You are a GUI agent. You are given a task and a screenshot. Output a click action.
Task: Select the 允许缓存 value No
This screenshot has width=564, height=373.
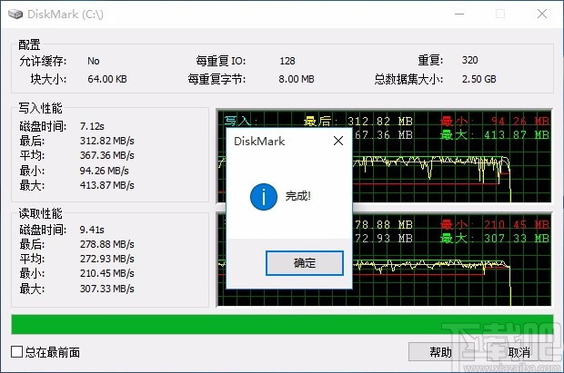point(94,61)
